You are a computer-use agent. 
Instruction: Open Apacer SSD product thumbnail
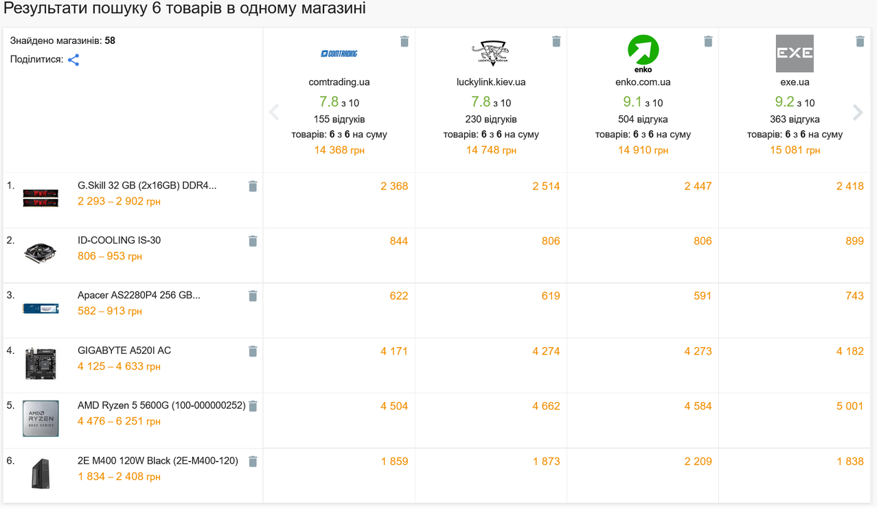coord(41,309)
